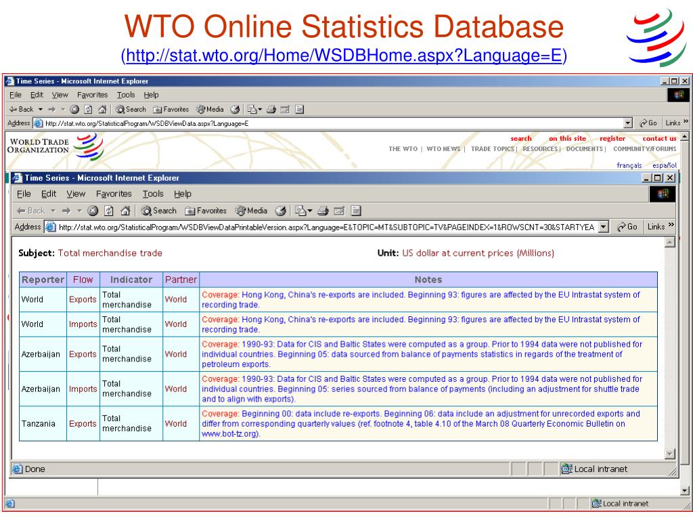Click Discuss icon in front window toolbar
Viewport: 693px width, 520px height.
[356, 211]
